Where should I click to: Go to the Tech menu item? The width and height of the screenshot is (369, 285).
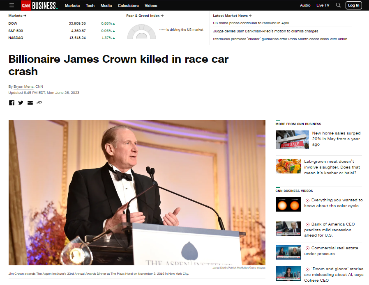click(90, 5)
